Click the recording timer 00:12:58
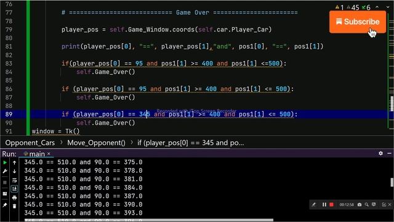This screenshot has height=222, width=394. (x=347, y=205)
